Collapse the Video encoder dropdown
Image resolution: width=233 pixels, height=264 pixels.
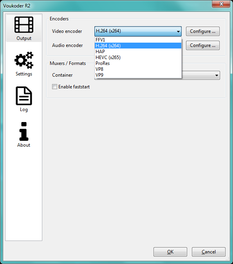[x=138, y=31]
